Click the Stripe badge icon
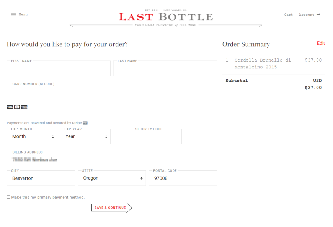Image resolution: width=333 pixels, height=227 pixels. [x=85, y=123]
